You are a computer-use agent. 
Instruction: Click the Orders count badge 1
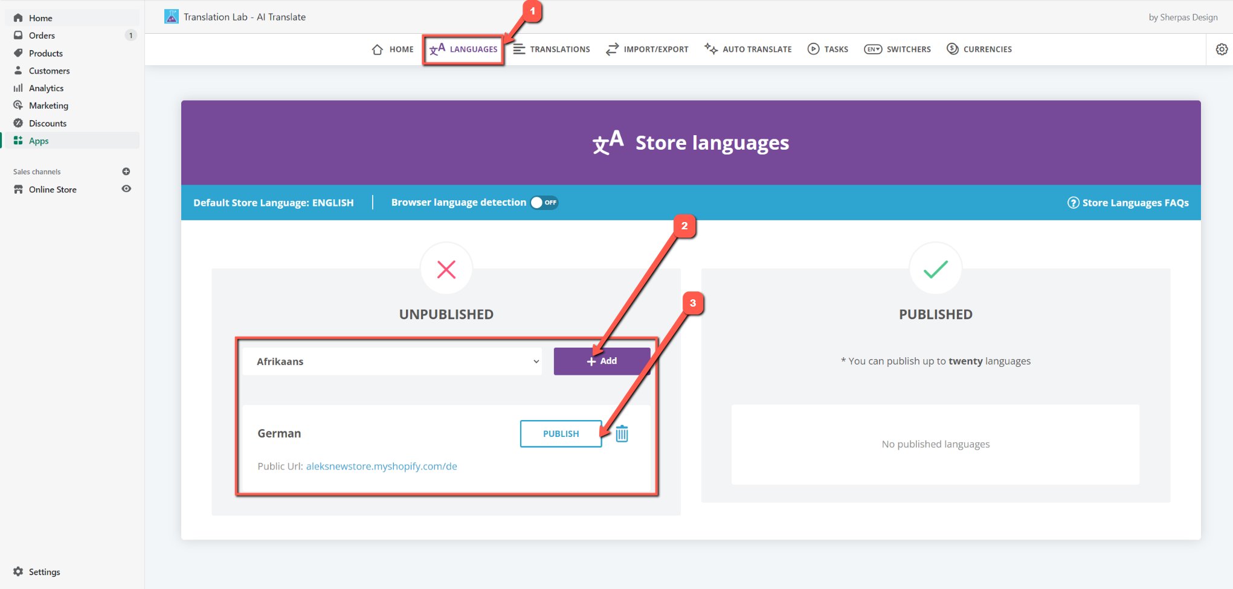130,36
